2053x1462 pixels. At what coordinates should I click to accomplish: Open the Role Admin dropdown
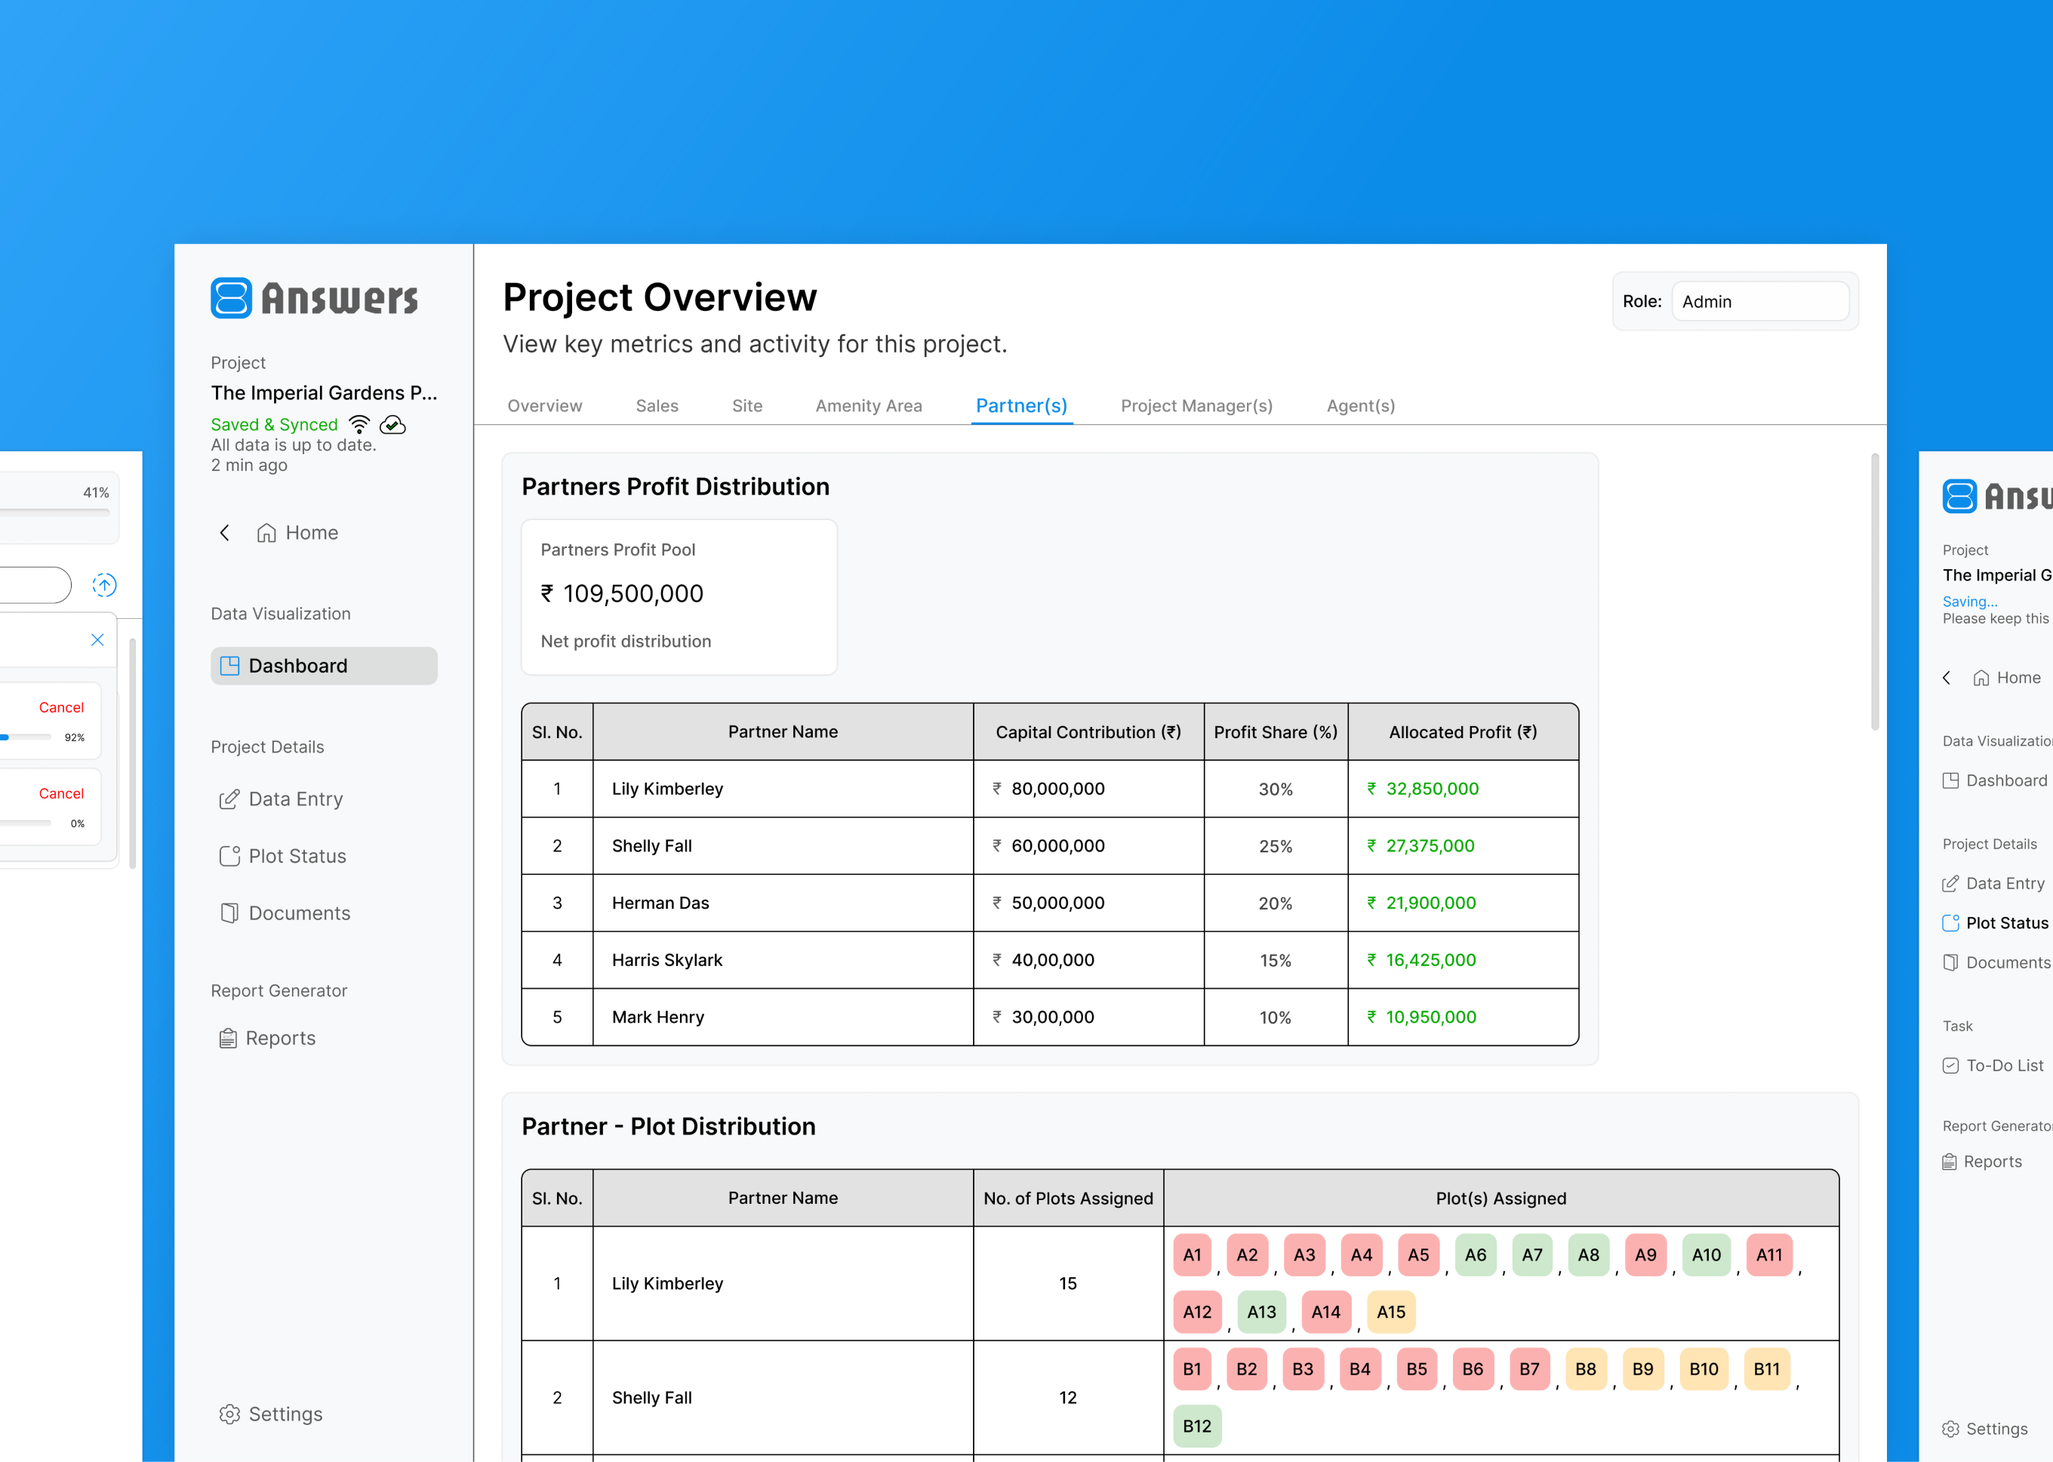(1759, 302)
